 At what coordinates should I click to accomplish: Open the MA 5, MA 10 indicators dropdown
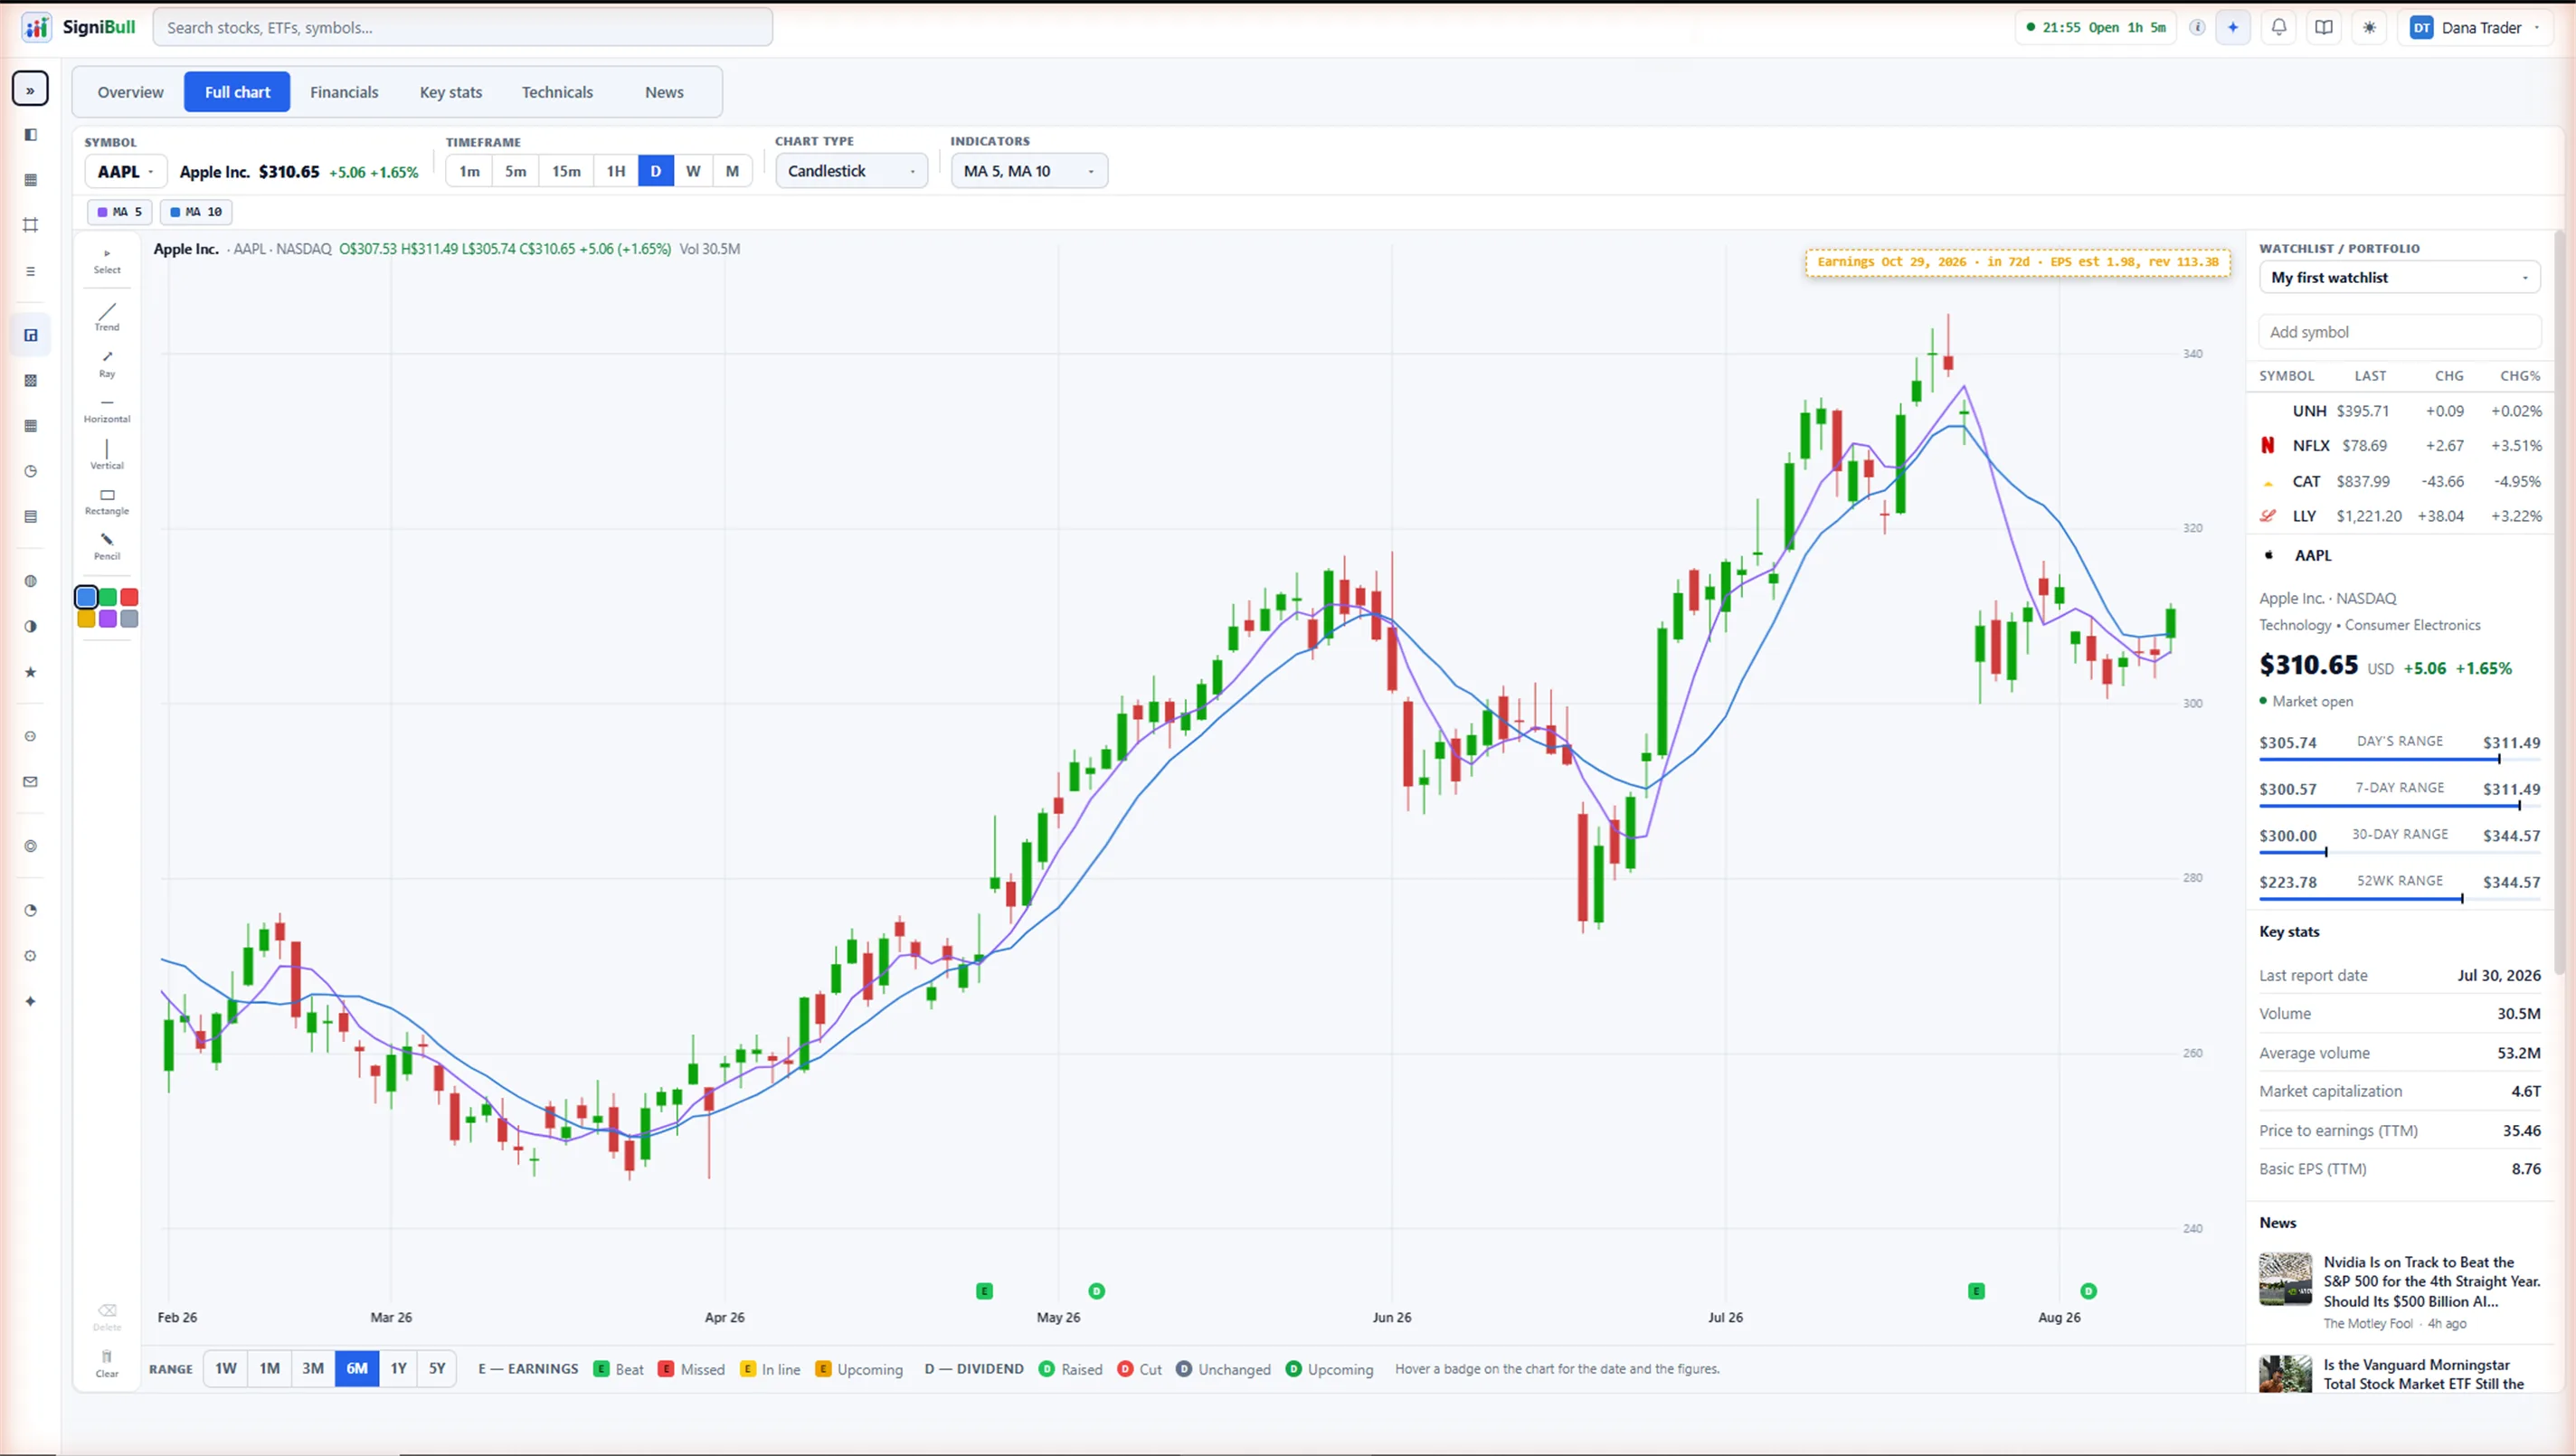coord(1029,171)
